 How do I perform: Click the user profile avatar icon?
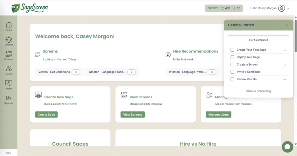281,8
